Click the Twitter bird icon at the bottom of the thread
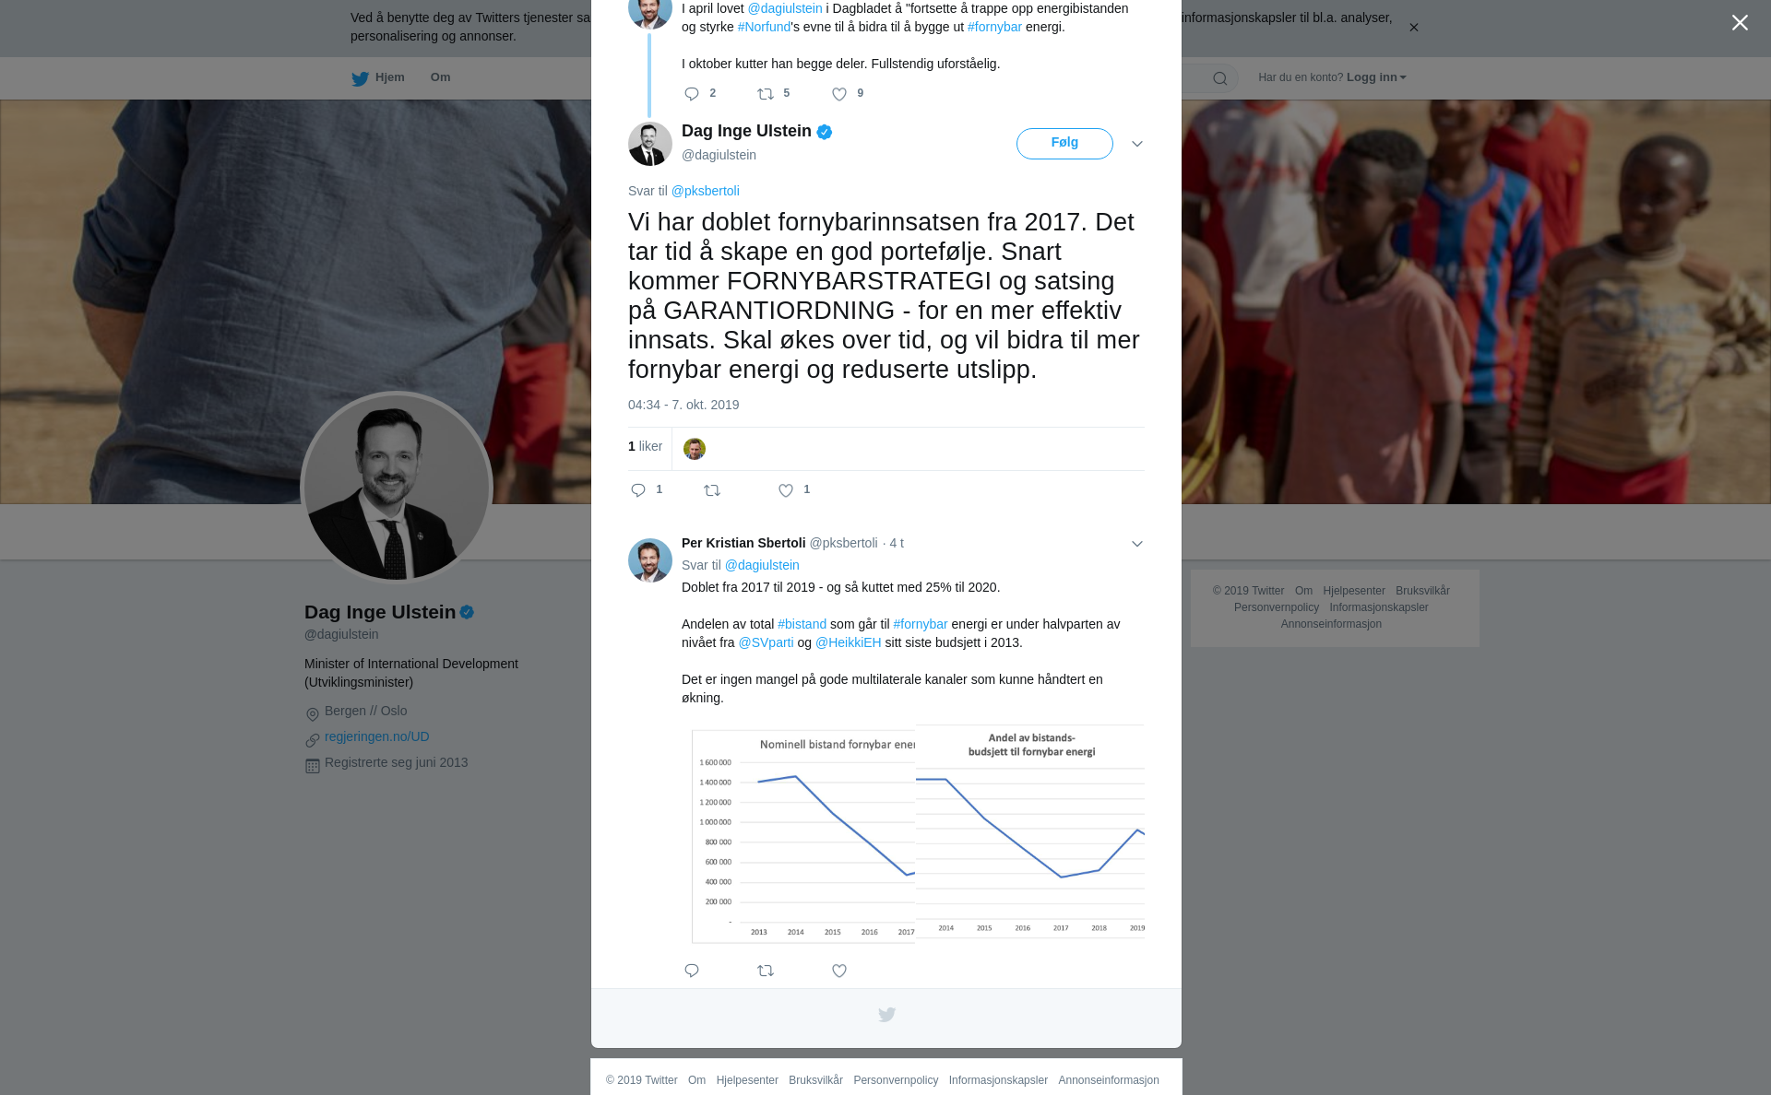 point(886,1015)
